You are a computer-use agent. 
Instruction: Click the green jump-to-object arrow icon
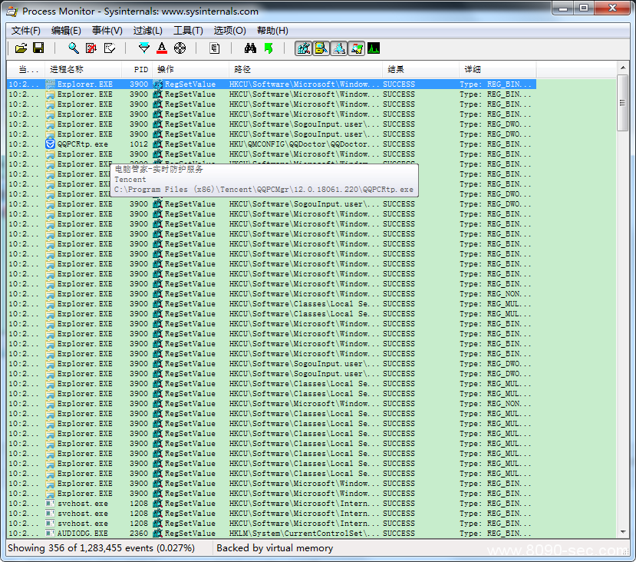[x=268, y=48]
